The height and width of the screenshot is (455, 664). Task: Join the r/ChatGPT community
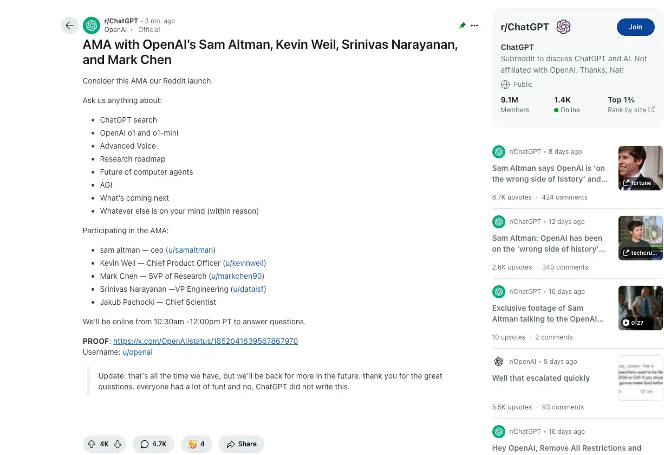(635, 27)
